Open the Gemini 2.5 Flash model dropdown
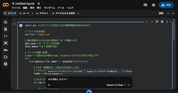This screenshot has height=93, width=178. coord(116,85)
